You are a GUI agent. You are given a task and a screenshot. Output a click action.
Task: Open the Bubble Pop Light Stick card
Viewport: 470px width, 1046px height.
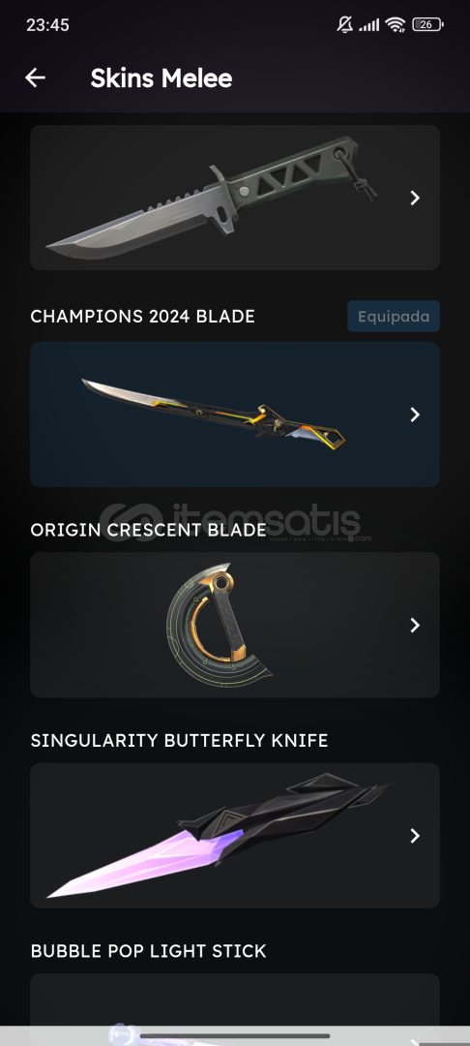point(235,1009)
